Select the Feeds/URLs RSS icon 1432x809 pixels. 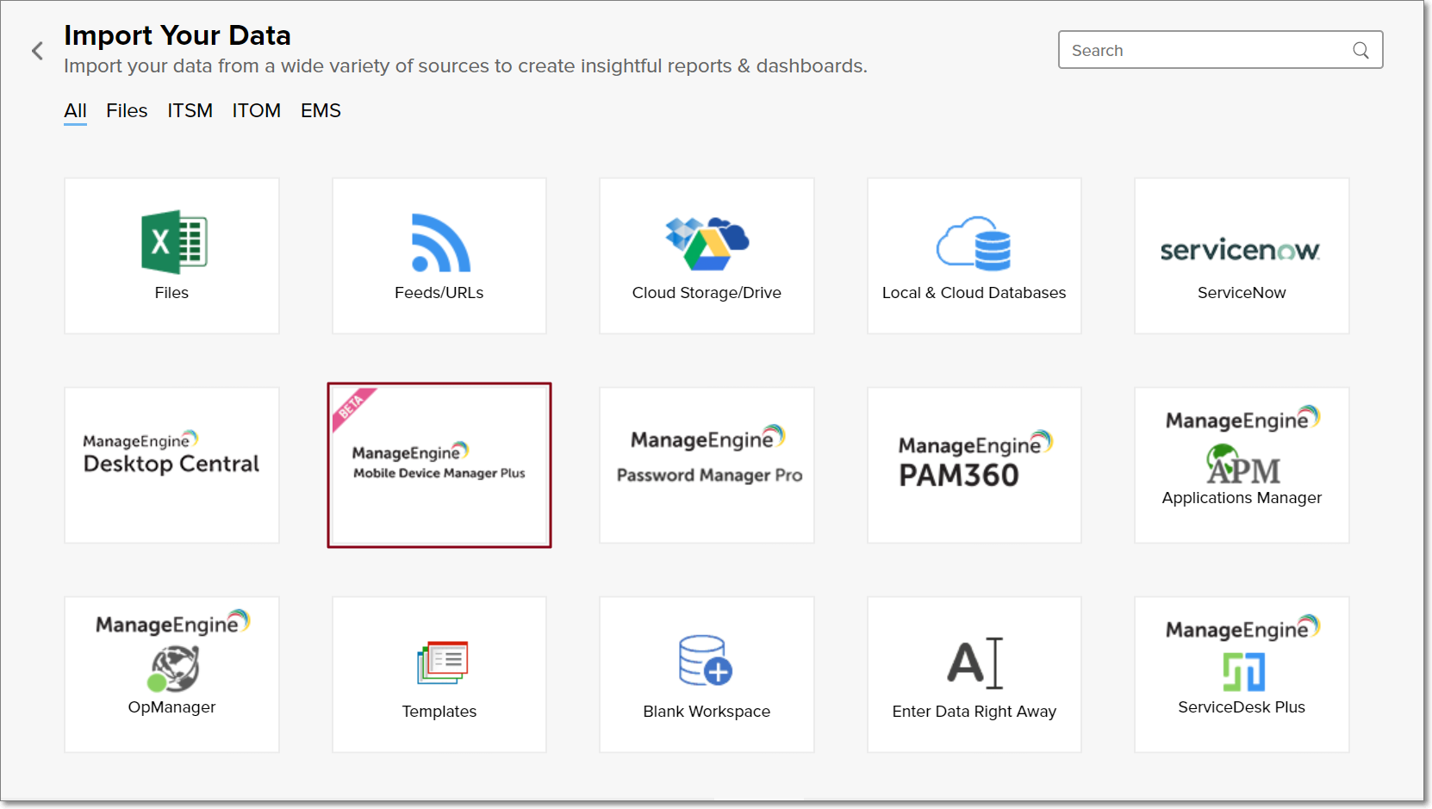pos(440,243)
